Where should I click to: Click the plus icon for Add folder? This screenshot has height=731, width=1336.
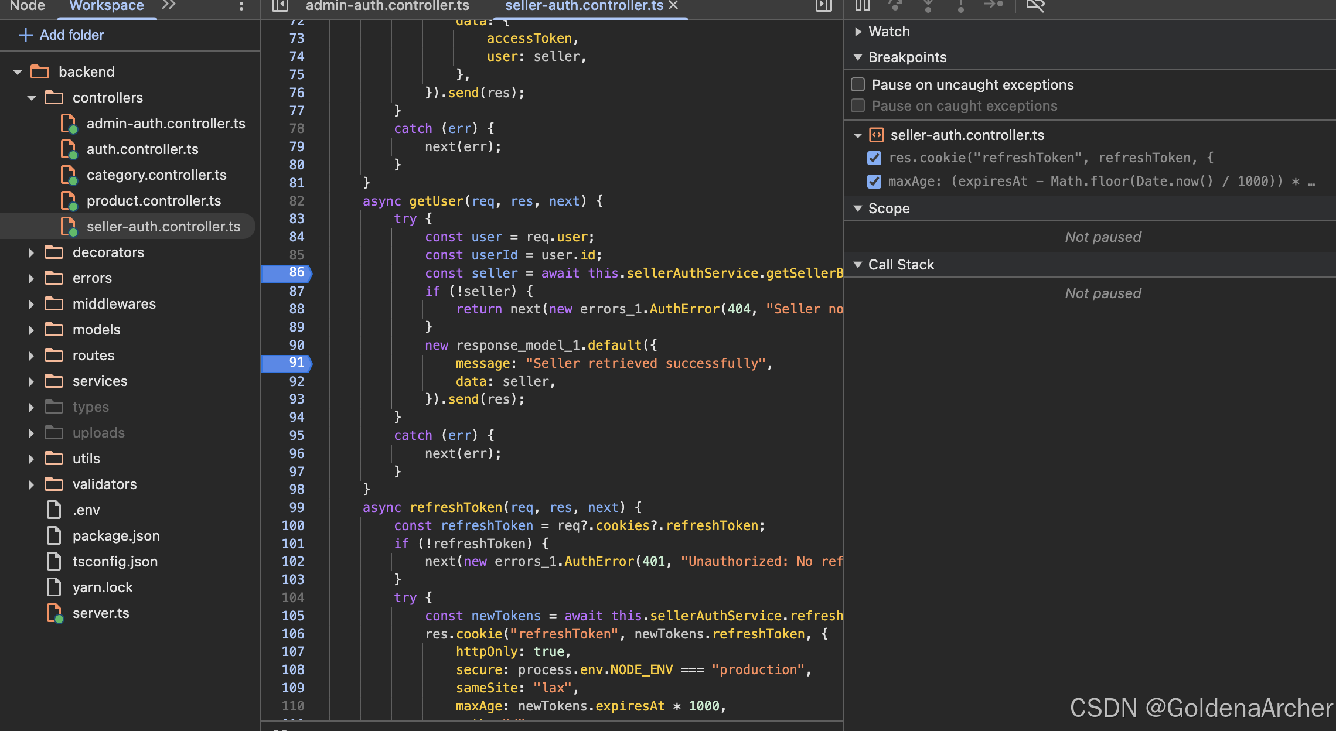pyautogui.click(x=25, y=35)
